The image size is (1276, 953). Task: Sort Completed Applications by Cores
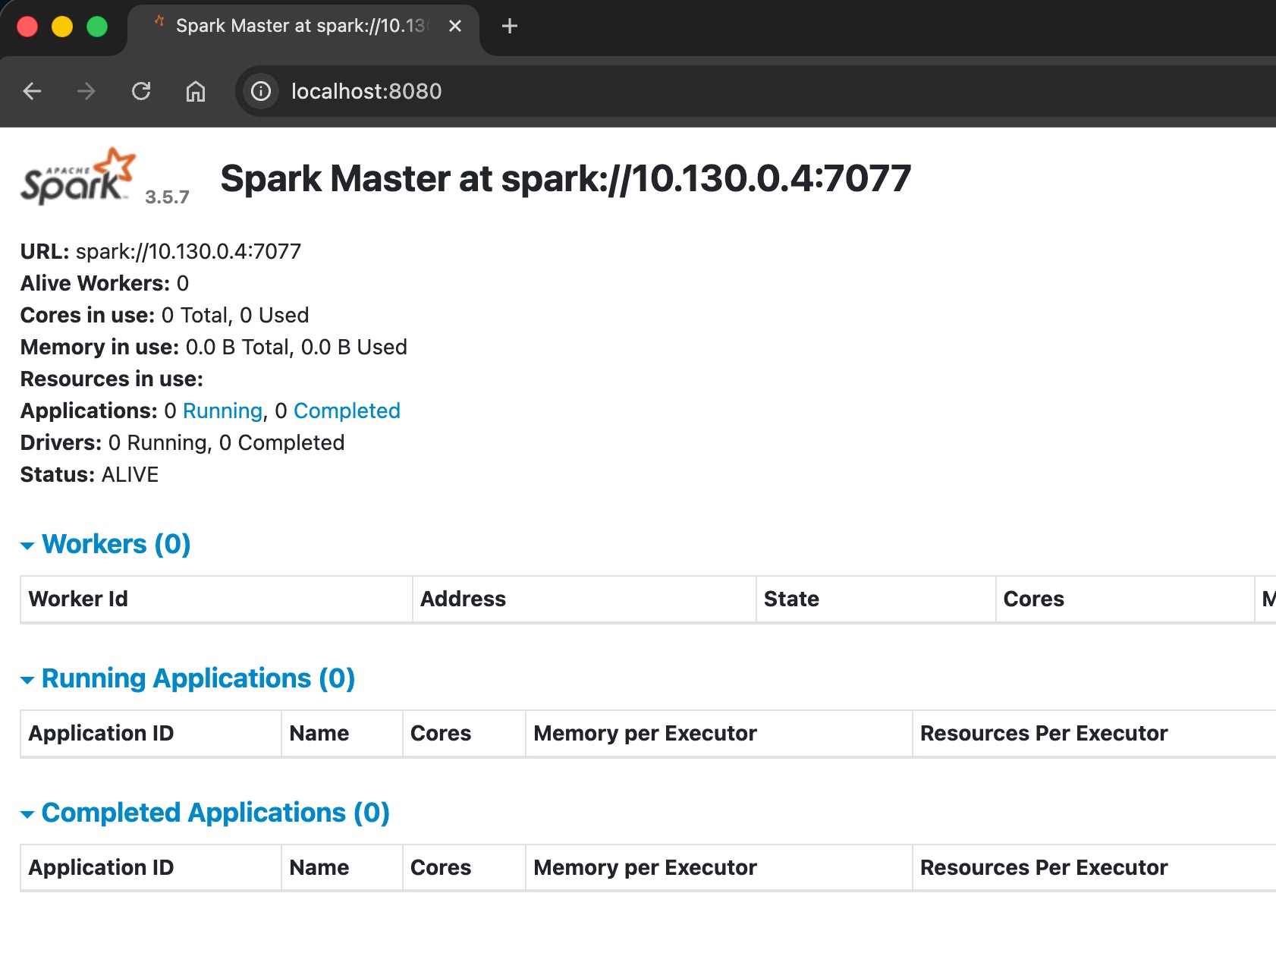coord(464,868)
